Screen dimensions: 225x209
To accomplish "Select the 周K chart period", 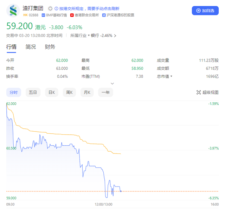I will [69, 93].
